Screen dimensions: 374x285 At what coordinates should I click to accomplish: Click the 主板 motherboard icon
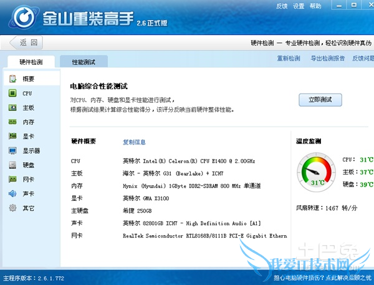[12, 108]
